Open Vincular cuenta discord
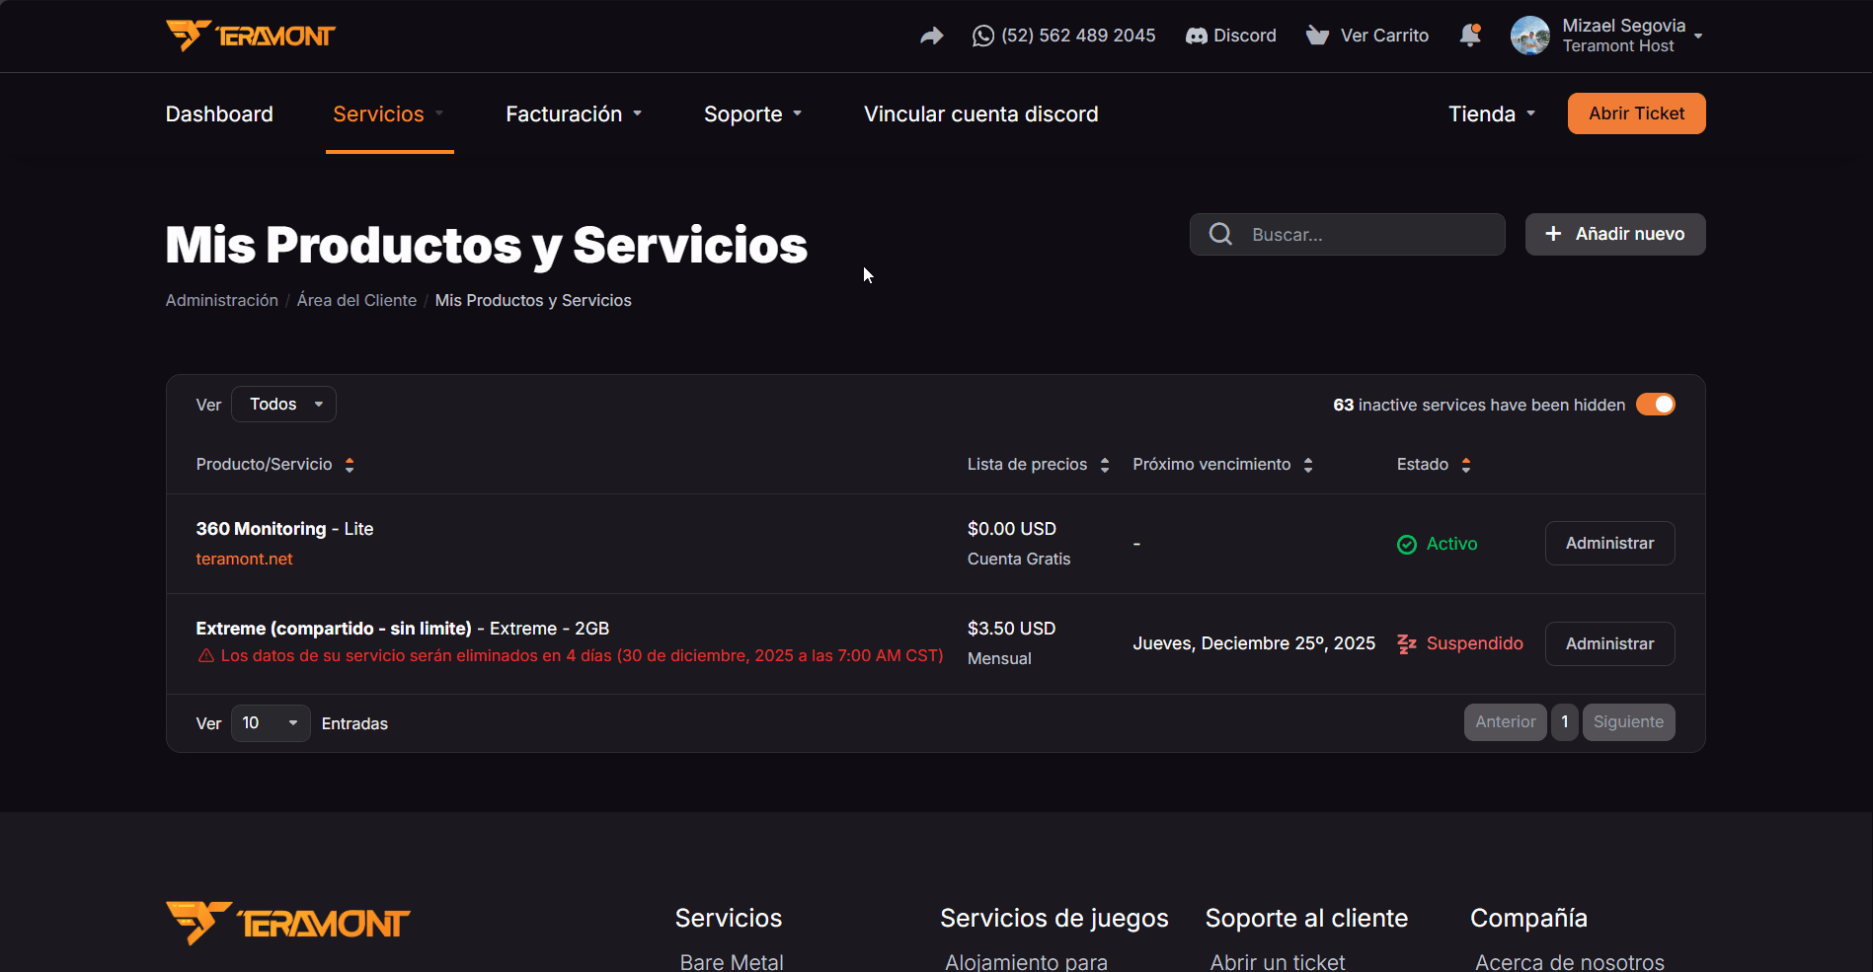 980,114
